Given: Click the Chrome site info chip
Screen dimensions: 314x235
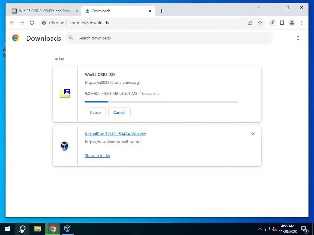Looking at the screenshot, I should (x=53, y=23).
